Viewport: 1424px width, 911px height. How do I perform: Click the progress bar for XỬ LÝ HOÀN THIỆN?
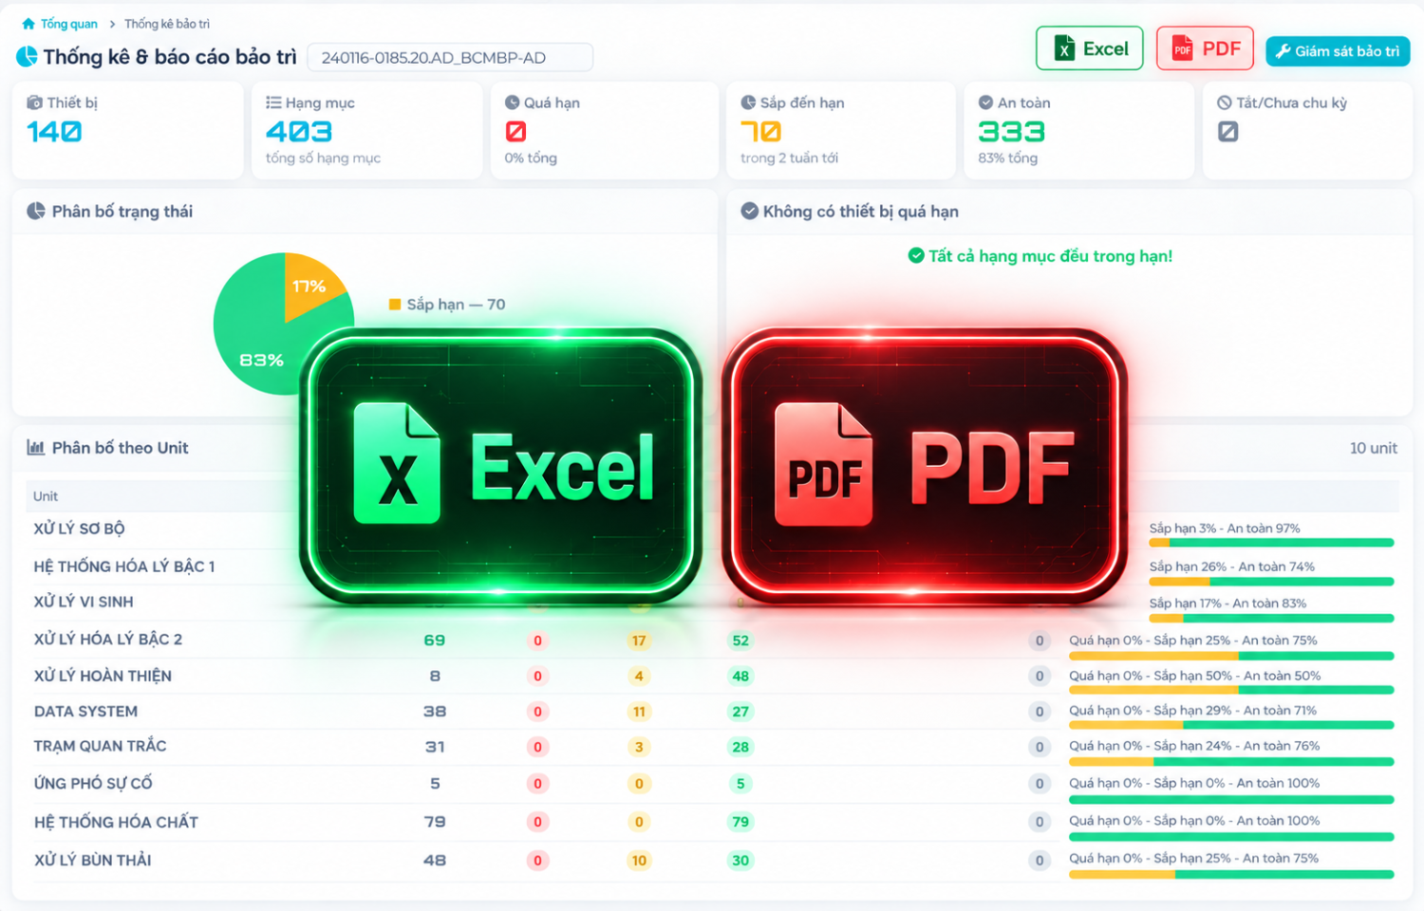(1231, 690)
